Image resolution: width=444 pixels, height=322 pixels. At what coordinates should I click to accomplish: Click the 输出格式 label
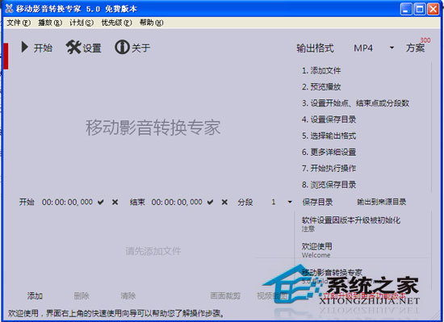[315, 48]
